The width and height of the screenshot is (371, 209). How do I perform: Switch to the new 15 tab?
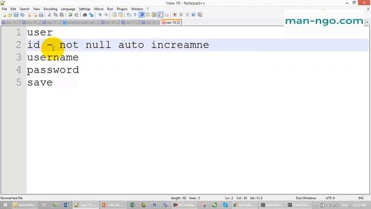click(x=52, y=23)
